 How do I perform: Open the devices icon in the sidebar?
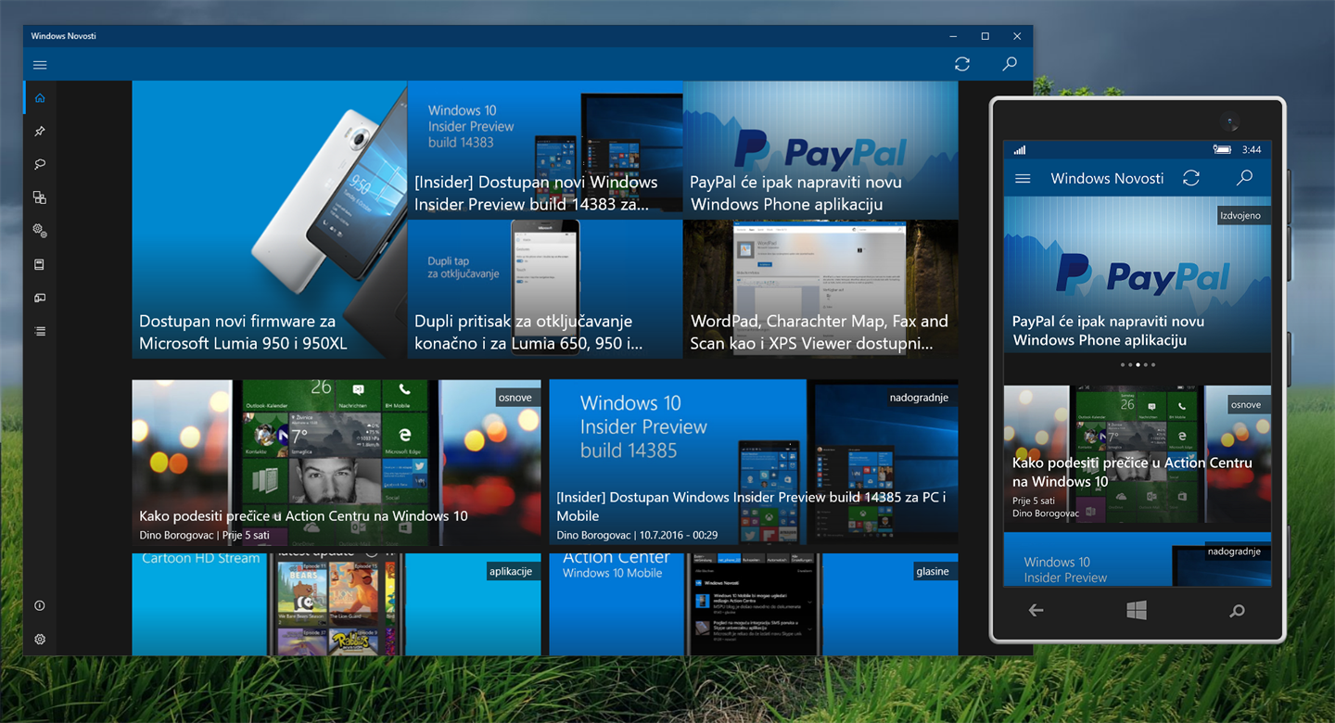point(40,298)
